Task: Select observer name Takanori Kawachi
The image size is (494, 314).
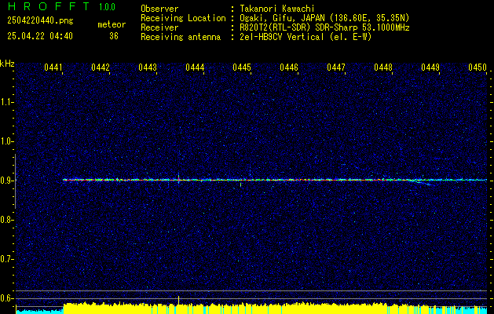Action: tap(277, 9)
